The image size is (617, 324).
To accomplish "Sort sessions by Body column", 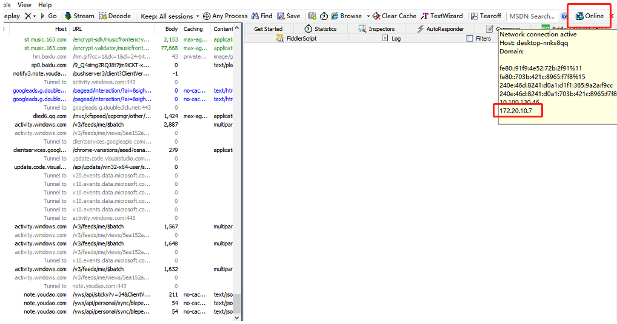I will [168, 28].
